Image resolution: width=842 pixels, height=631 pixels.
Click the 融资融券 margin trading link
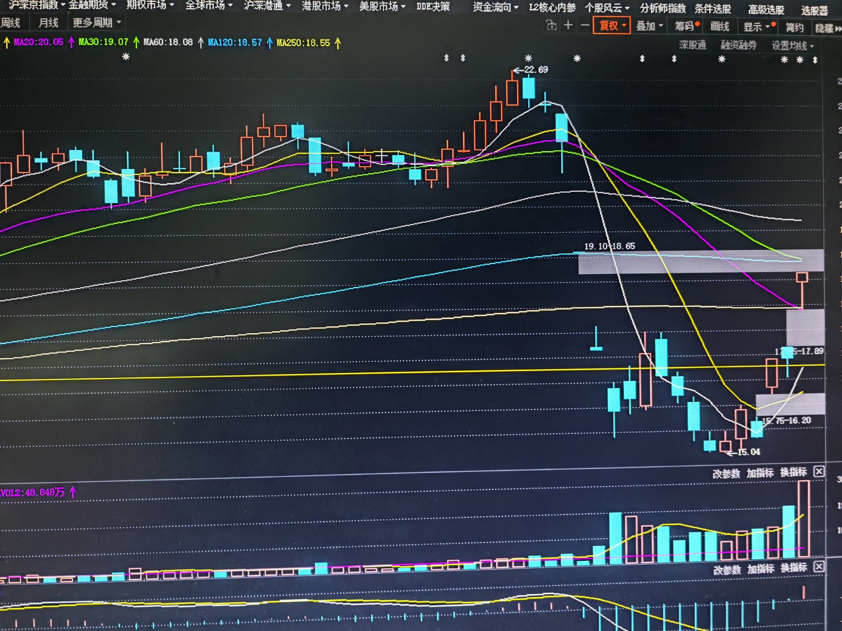pyautogui.click(x=738, y=45)
